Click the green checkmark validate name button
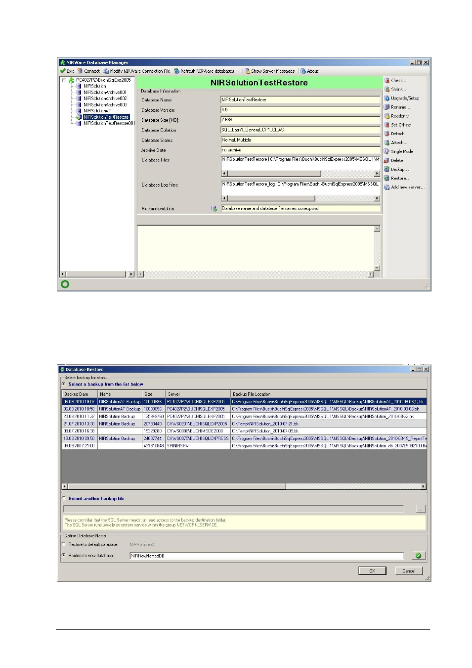Screen dimensions: 472x668 [x=418, y=556]
